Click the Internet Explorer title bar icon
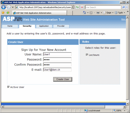 [x=3, y=2]
